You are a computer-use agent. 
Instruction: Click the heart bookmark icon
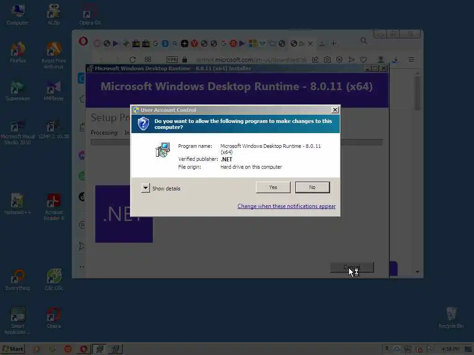coord(363,60)
